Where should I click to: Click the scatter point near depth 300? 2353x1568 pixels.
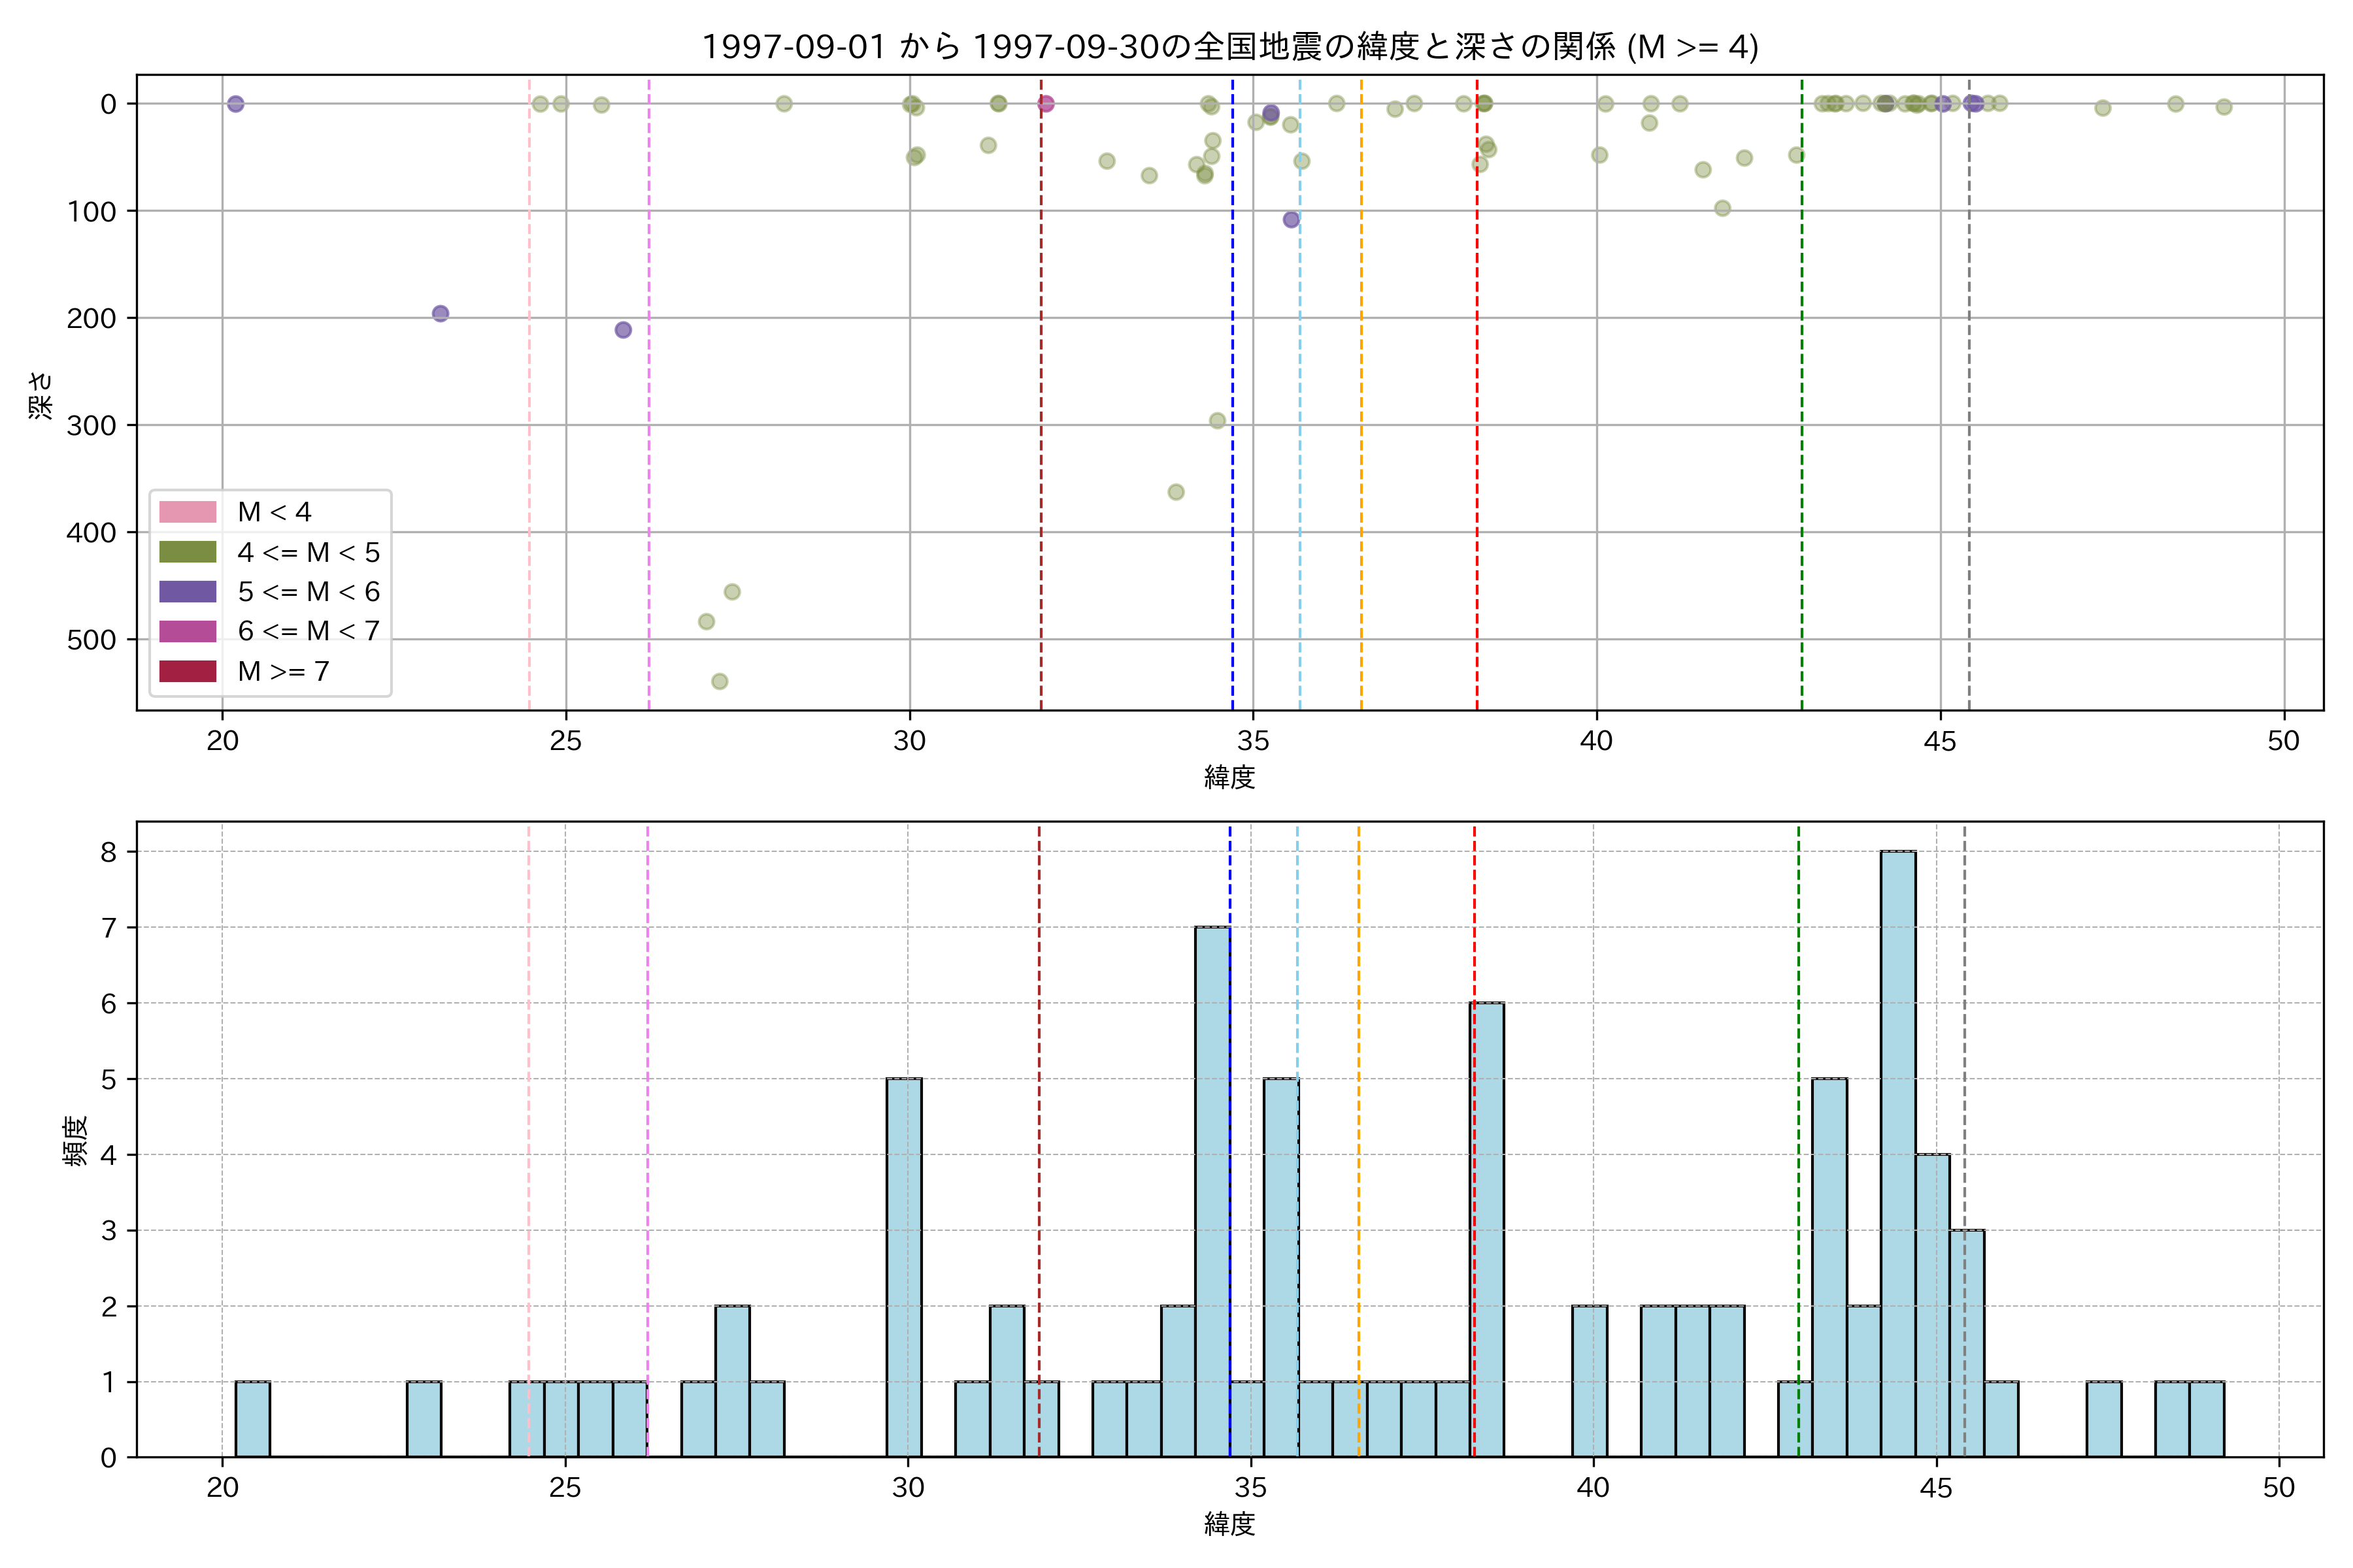(x=1218, y=421)
